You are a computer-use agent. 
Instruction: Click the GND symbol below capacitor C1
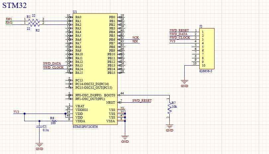coord(39,147)
